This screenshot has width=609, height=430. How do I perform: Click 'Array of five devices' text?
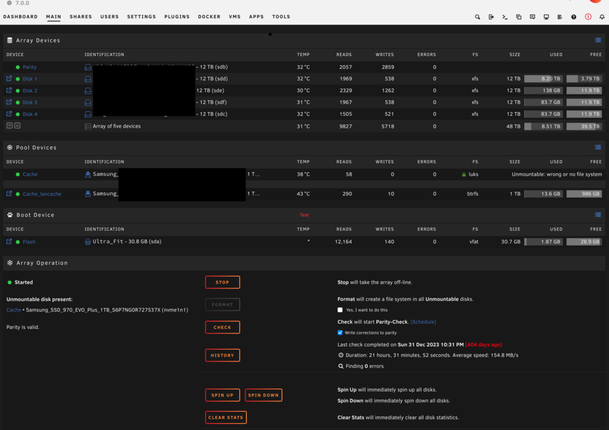tap(116, 126)
